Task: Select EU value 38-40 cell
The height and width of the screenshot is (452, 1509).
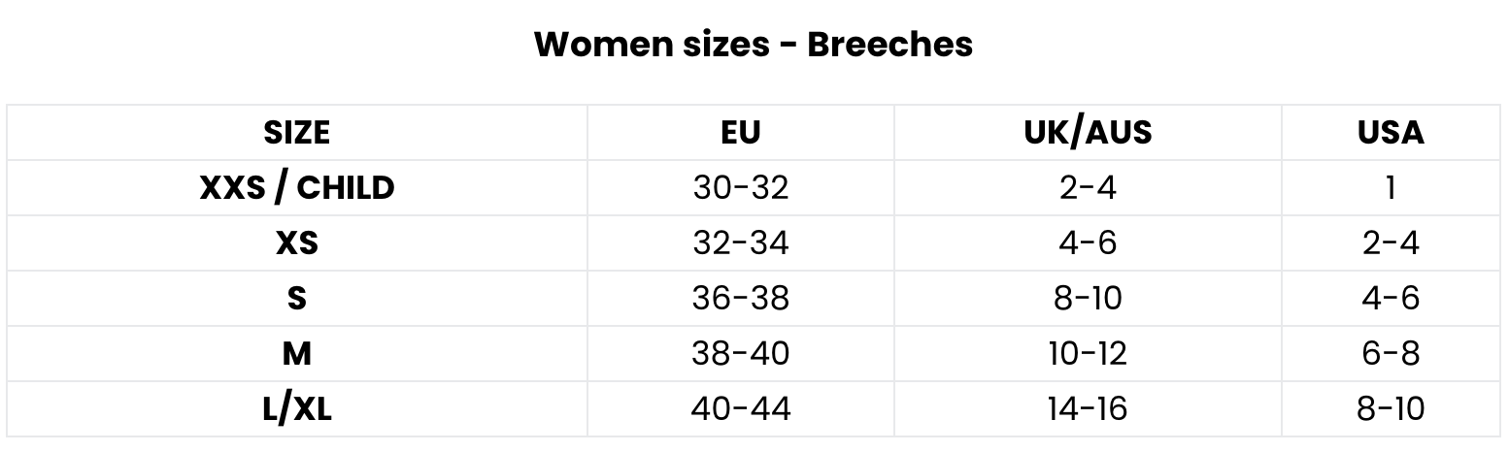Action: (x=741, y=353)
